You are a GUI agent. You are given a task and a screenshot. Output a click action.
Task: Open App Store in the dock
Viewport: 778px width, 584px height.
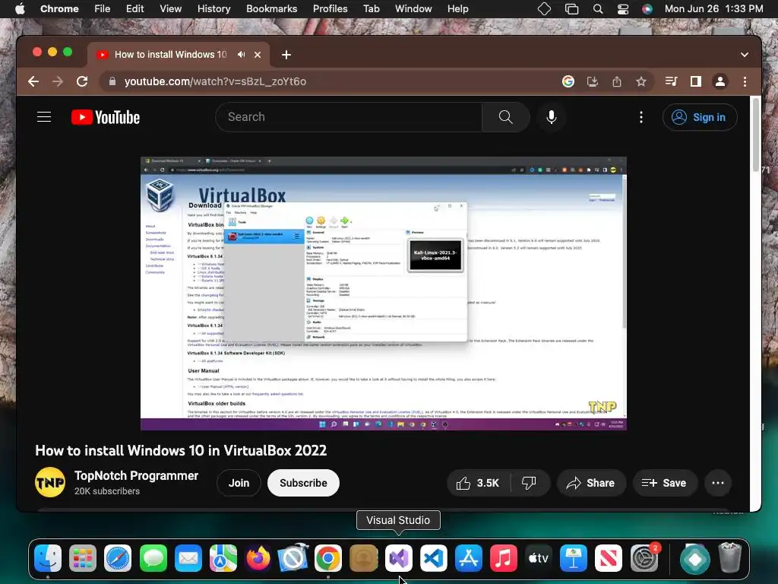tap(468, 558)
